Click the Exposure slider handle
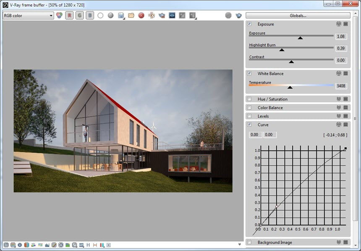This screenshot has width=361, height=251. (x=300, y=38)
